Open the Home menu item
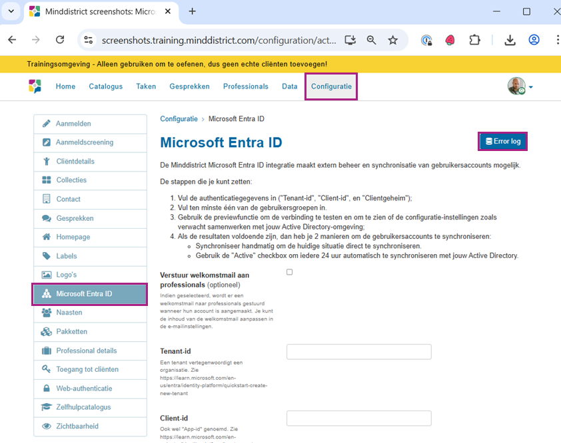561x443 pixels. [x=65, y=86]
